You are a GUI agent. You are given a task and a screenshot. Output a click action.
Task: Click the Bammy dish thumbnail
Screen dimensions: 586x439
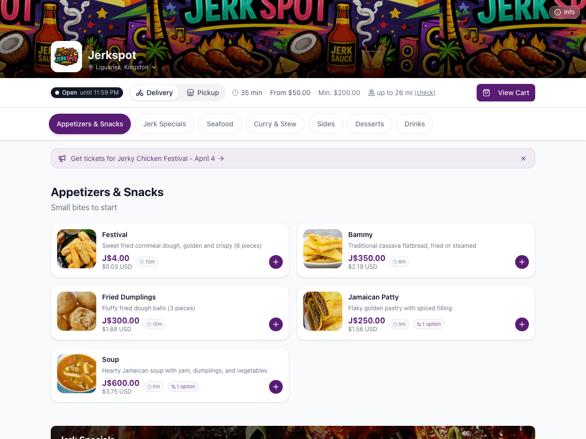(x=323, y=249)
